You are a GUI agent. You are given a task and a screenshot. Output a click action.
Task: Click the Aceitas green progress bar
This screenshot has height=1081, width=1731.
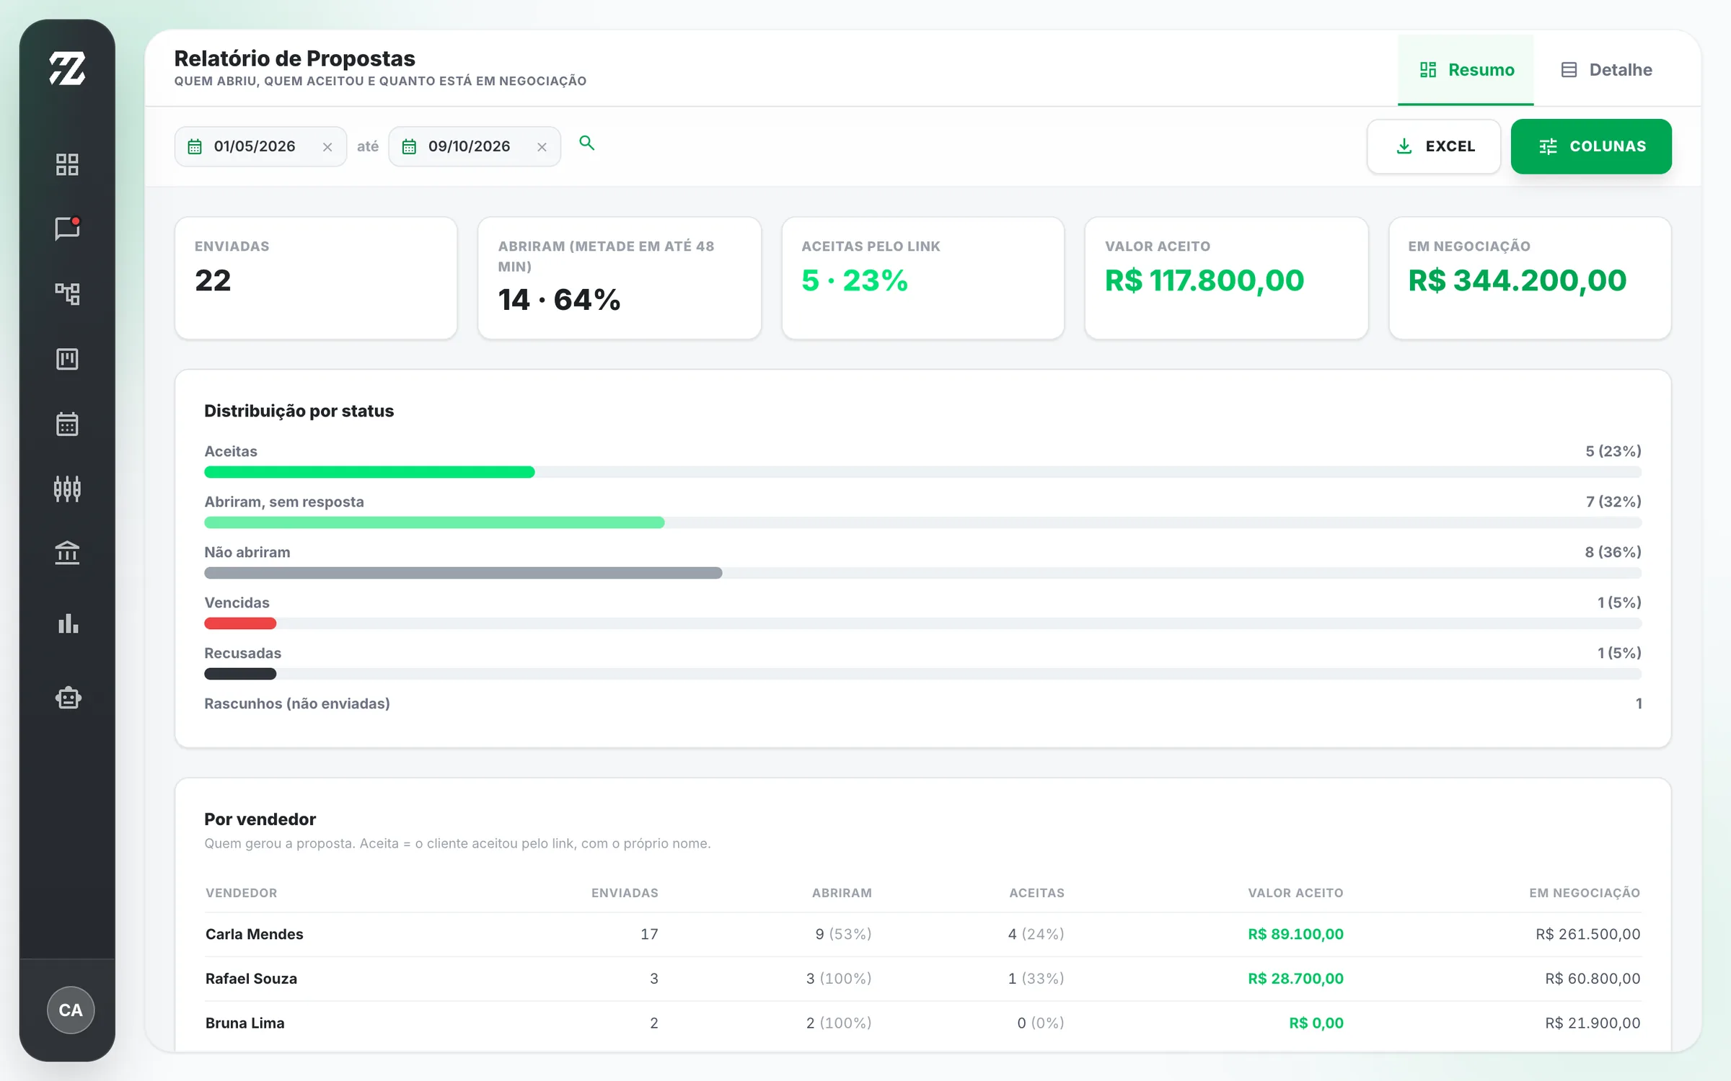point(369,472)
